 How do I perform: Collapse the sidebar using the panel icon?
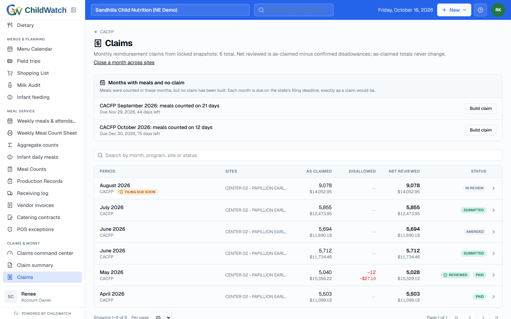pyautogui.click(x=73, y=10)
